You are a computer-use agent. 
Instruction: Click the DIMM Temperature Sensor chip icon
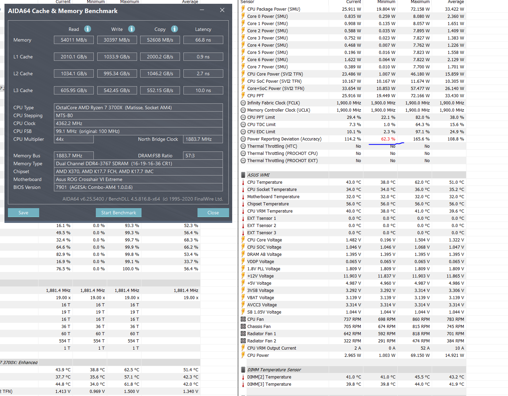pos(243,370)
